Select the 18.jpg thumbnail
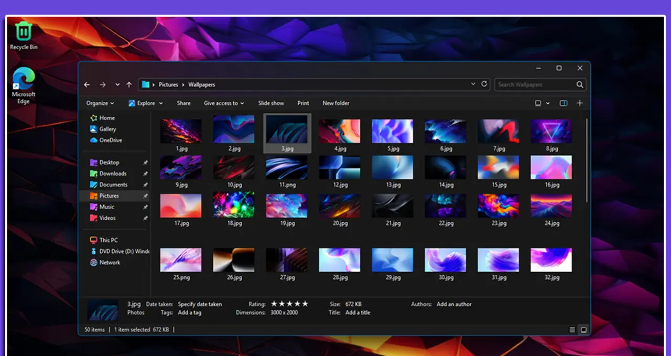The image size is (671, 356). (234, 205)
